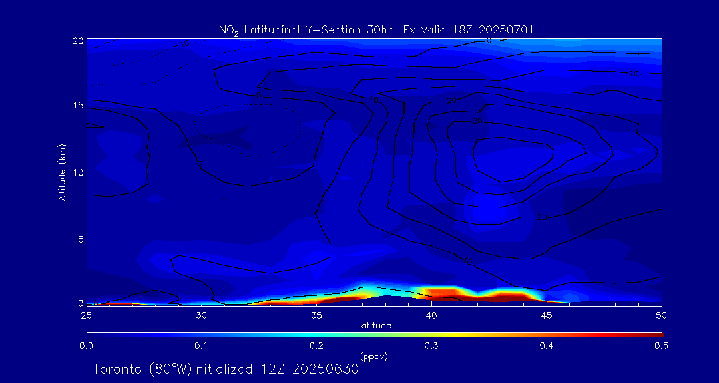The image size is (719, 383).
Task: Click altitude axis tick label 5
Action: (x=80, y=239)
